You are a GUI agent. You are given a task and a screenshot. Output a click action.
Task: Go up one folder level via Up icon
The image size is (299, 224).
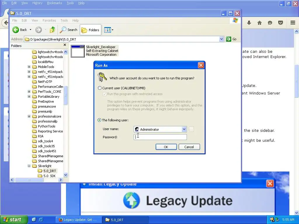pos(53,30)
